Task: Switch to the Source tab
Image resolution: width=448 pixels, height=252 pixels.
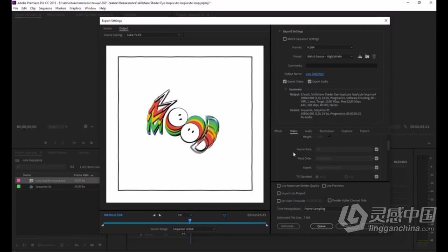Action: pyautogui.click(x=107, y=28)
